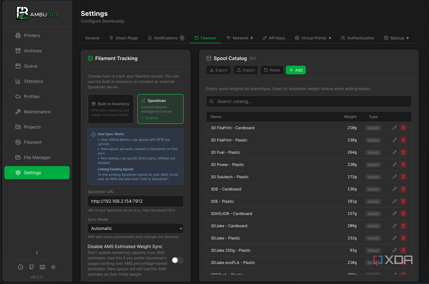The height and width of the screenshot is (284, 429).
Task: Collapse the sidebar with the chevron arrow
Action: click(37, 253)
